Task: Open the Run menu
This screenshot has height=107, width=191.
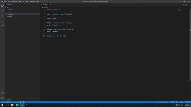Action: click(27, 1)
